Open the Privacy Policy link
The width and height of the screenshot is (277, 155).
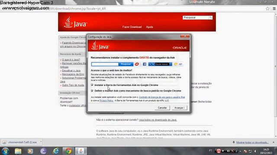pos(106,100)
